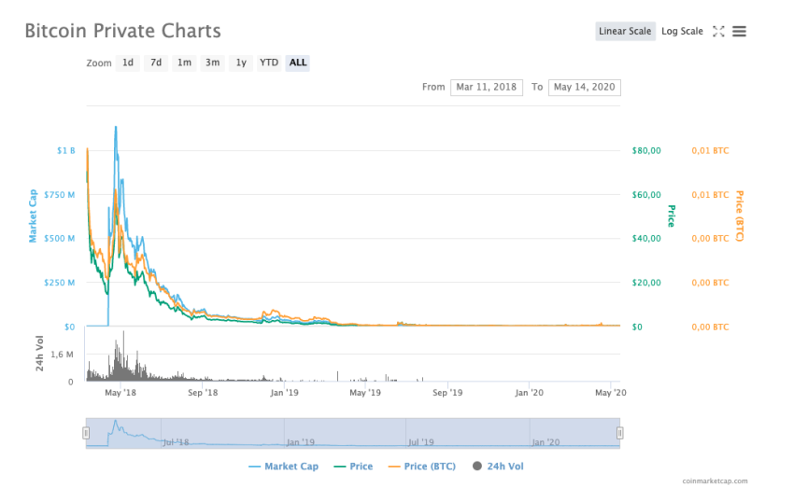
Task: Open the hamburger chart menu icon
Action: coord(739,32)
